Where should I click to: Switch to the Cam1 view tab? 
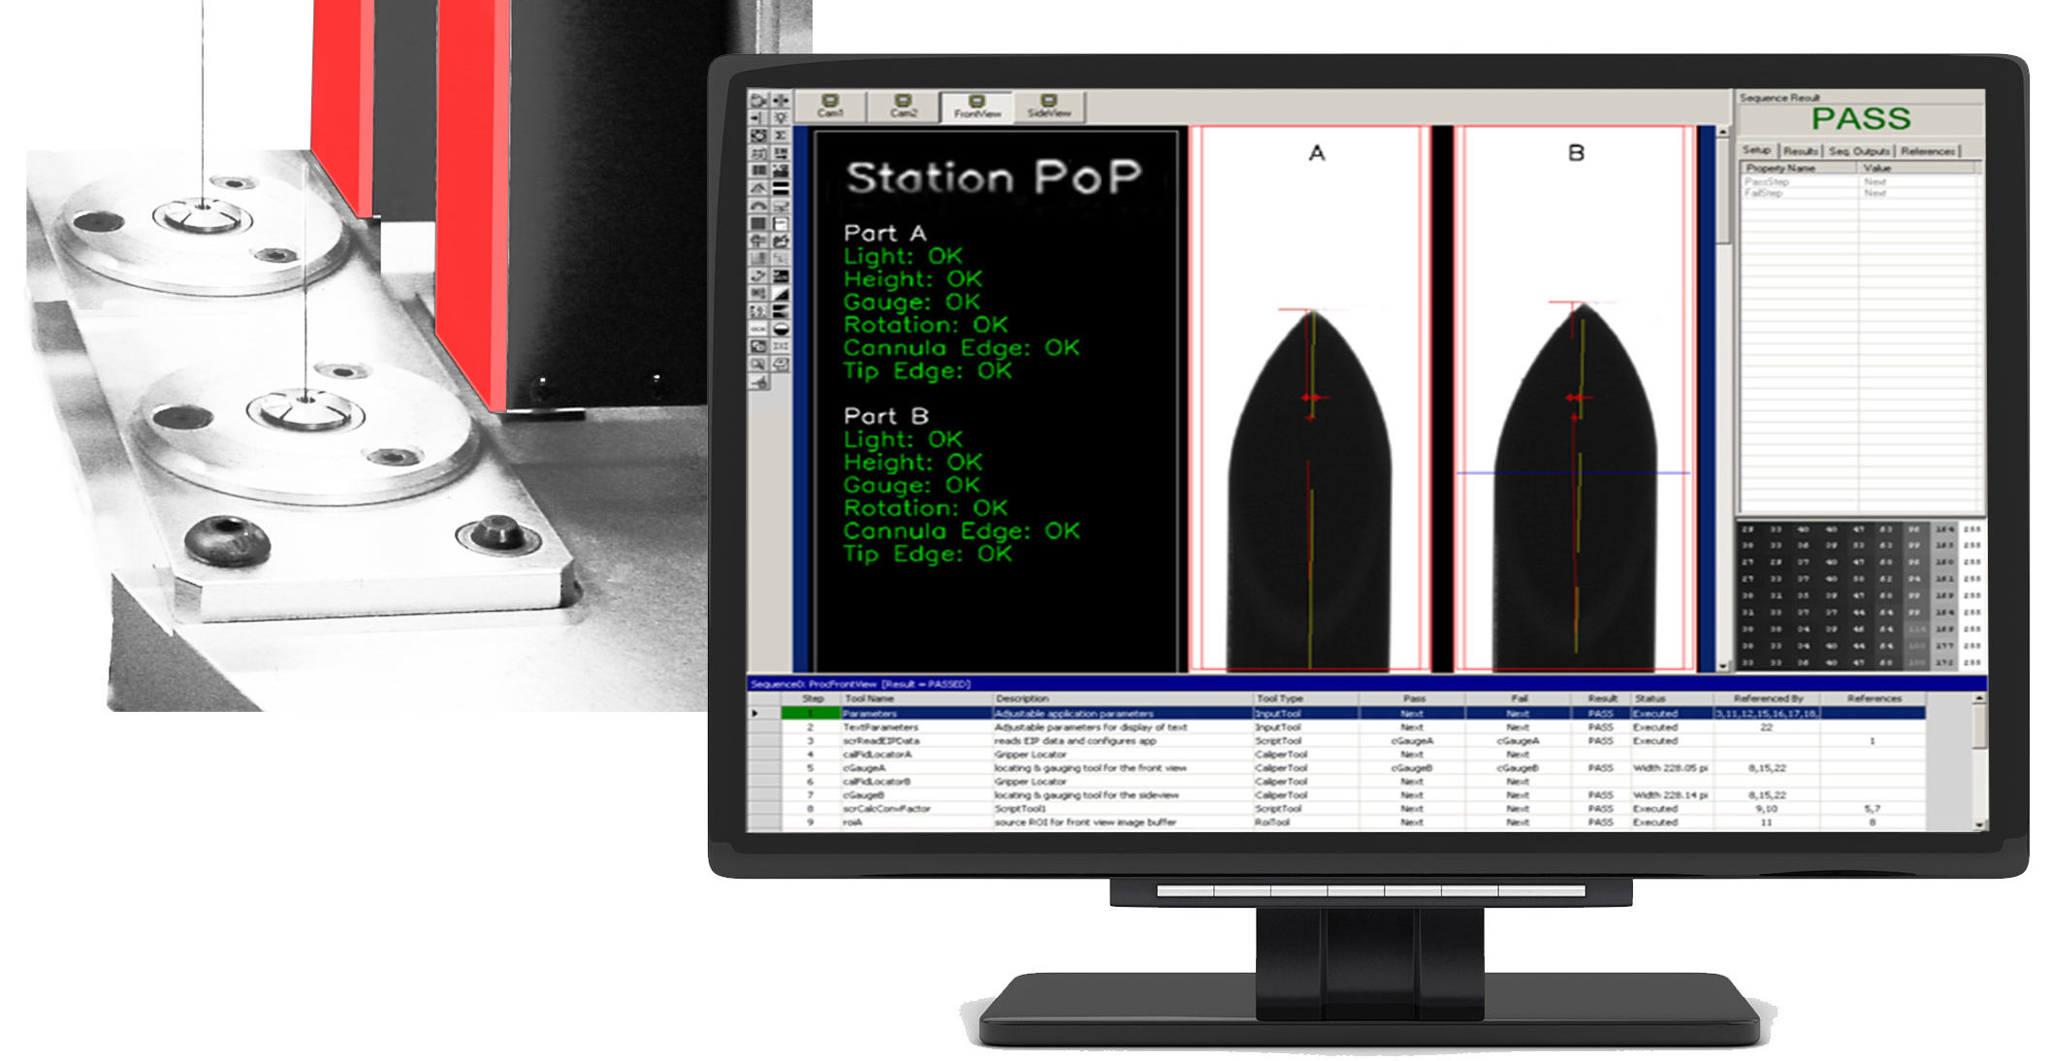(x=830, y=107)
